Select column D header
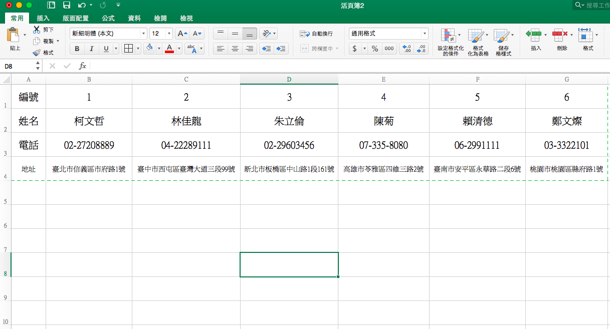Image resolution: width=610 pixels, height=329 pixels. (289, 79)
